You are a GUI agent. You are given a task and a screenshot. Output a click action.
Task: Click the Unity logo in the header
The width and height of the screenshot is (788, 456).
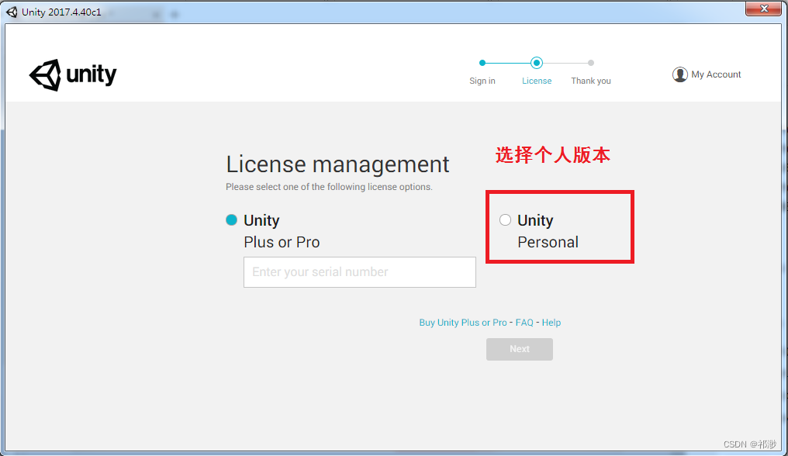[73, 75]
